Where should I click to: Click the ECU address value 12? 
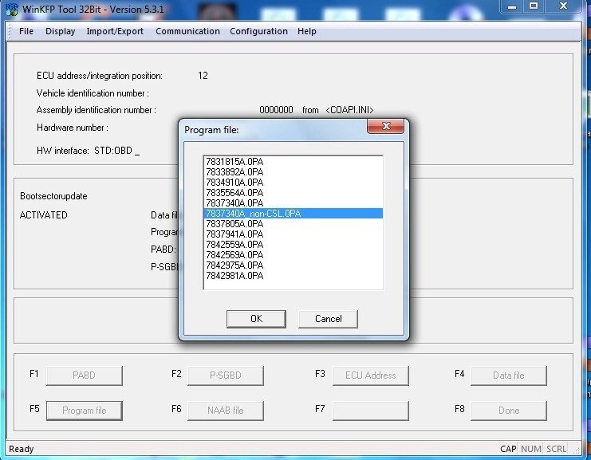pyautogui.click(x=203, y=76)
